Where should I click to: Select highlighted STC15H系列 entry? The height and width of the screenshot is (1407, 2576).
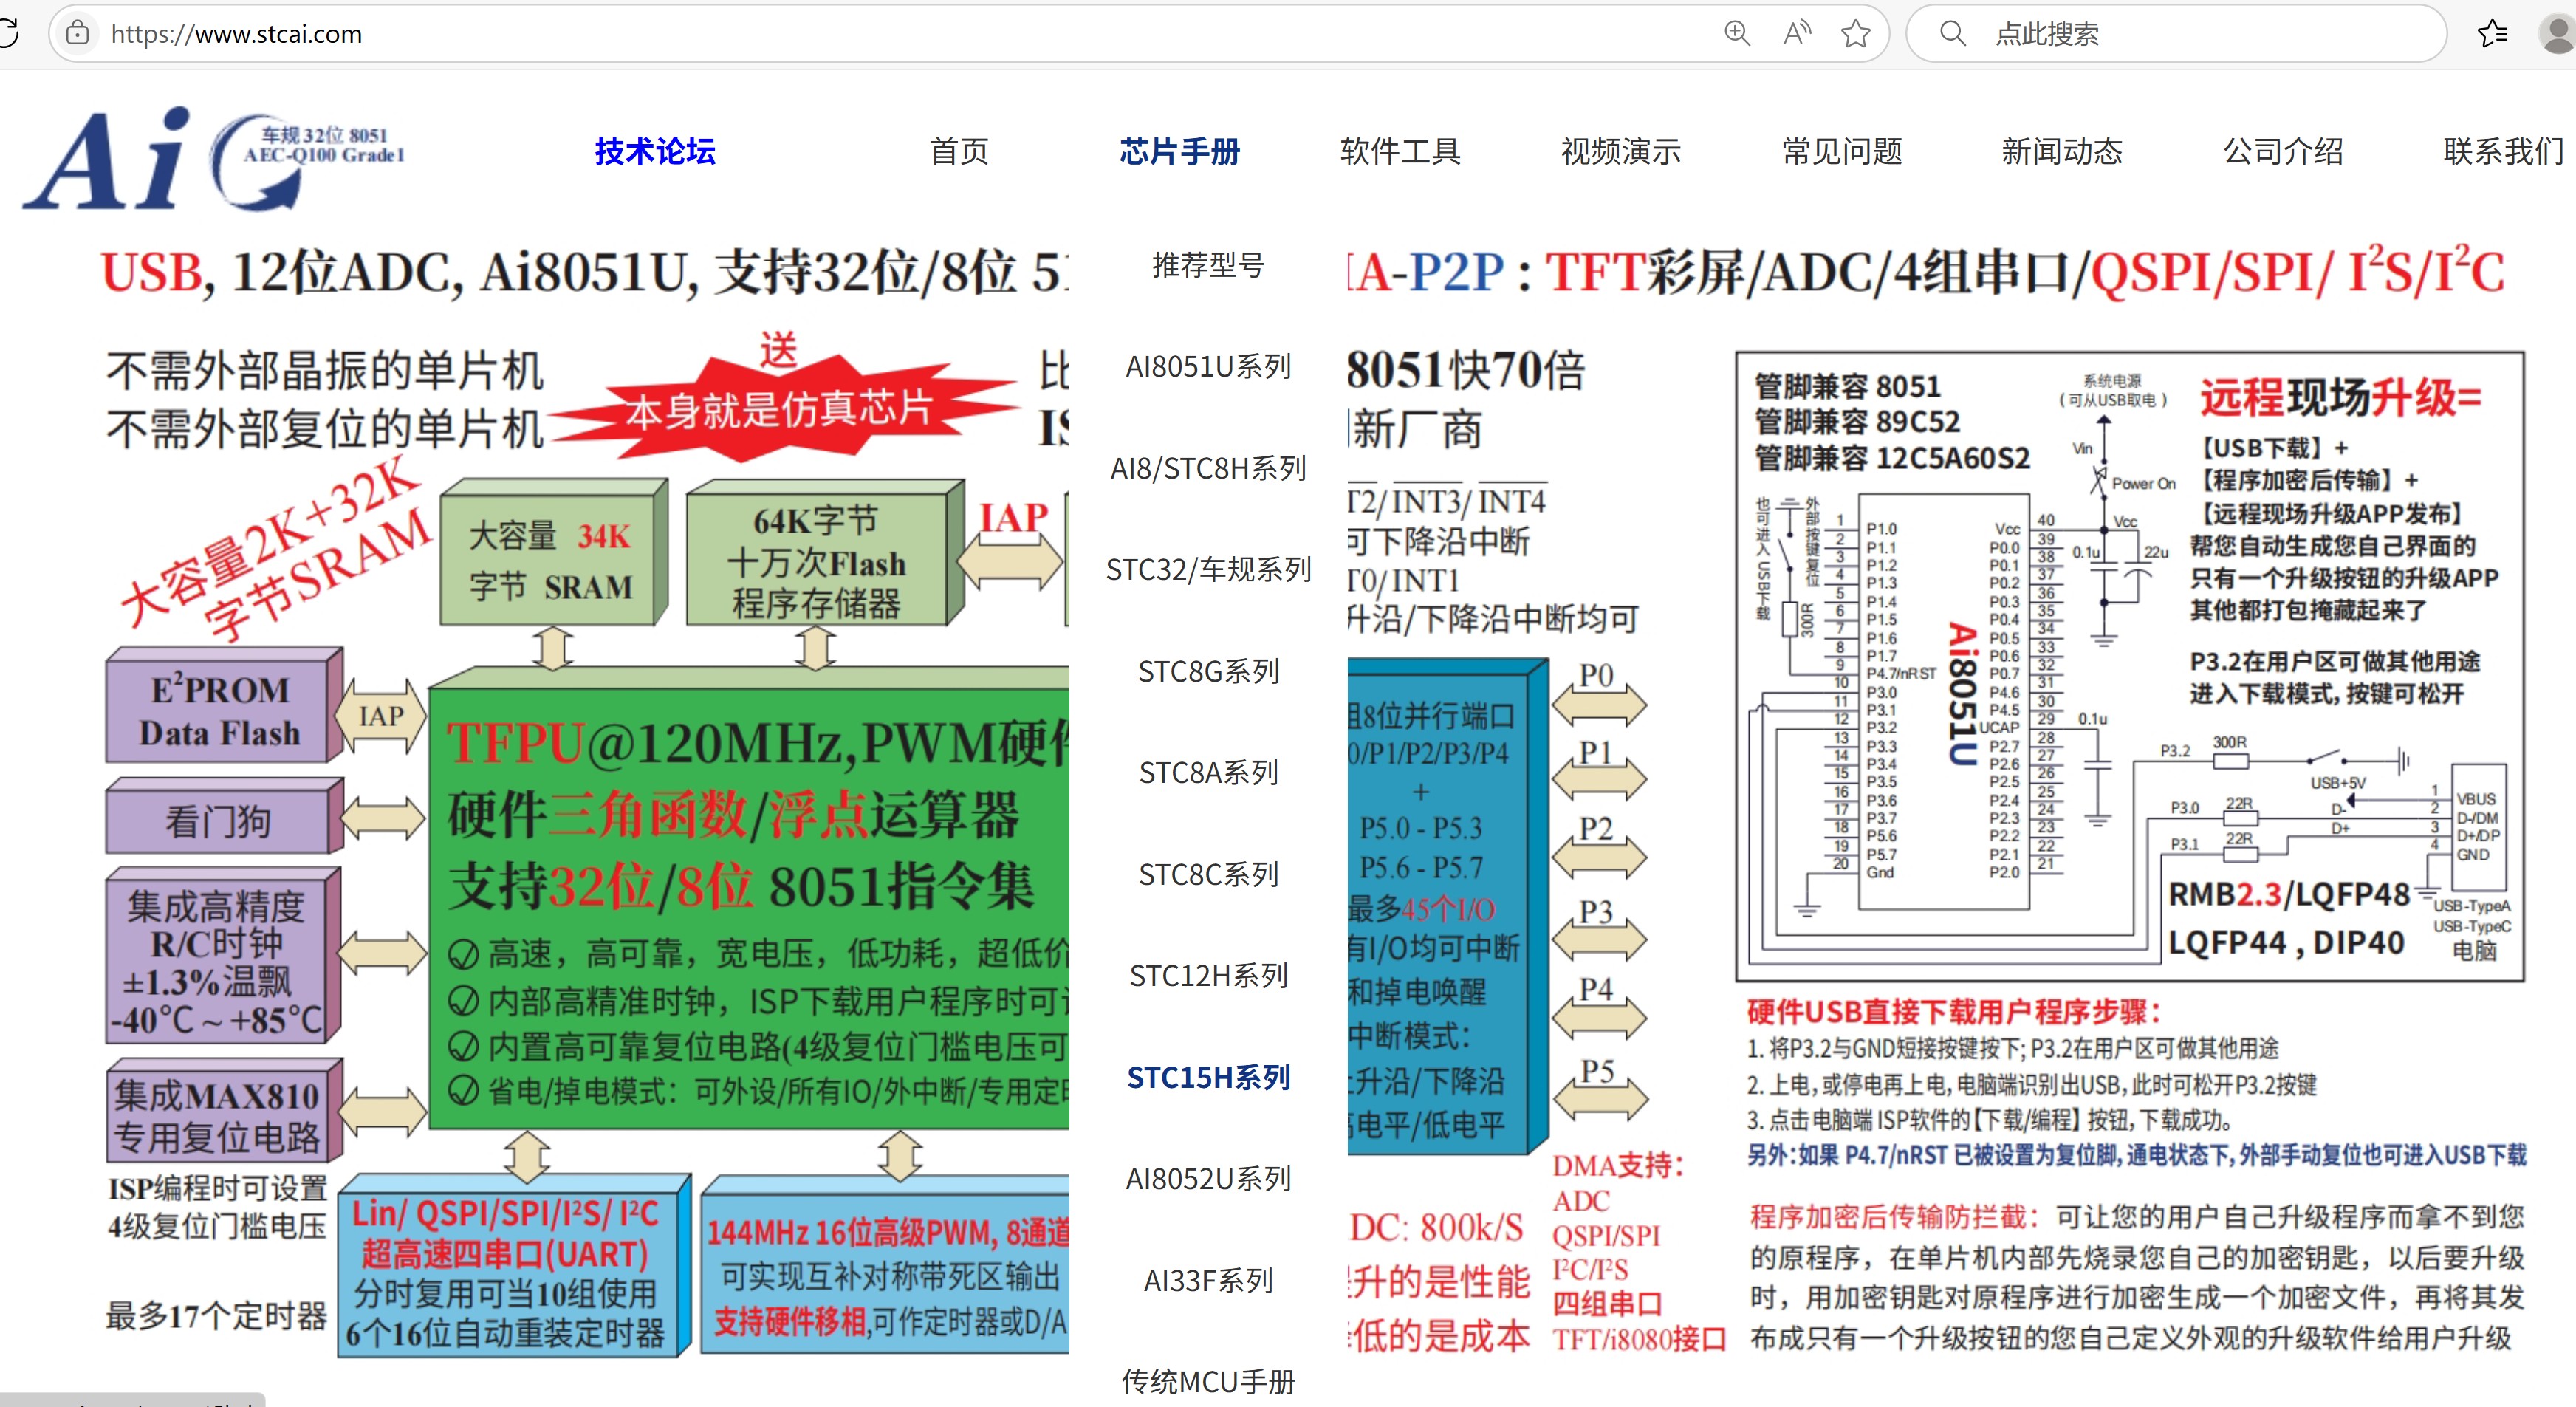(x=1208, y=1077)
